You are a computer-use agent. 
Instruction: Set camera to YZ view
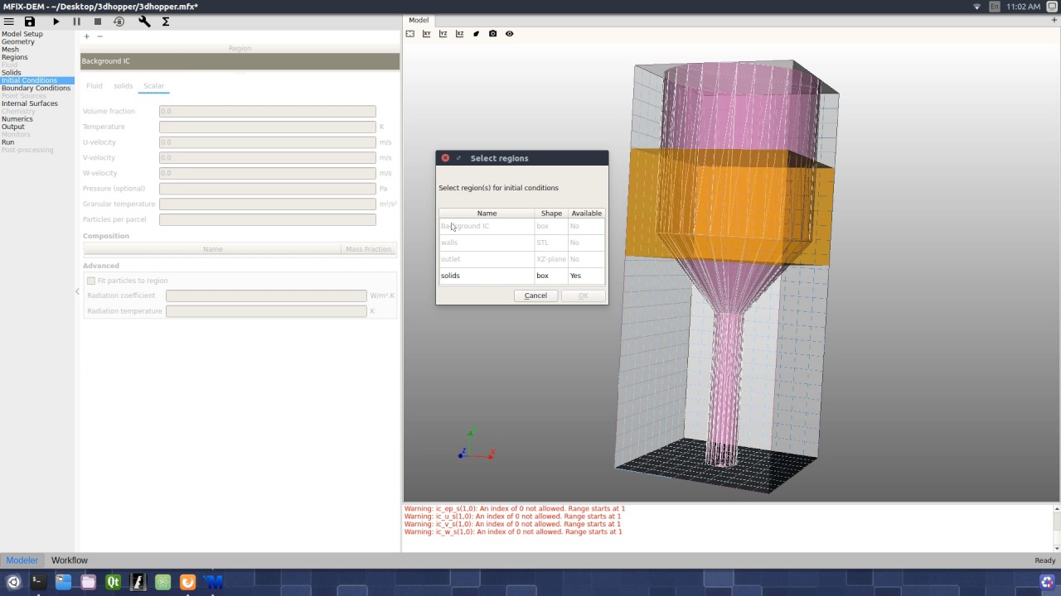(443, 34)
